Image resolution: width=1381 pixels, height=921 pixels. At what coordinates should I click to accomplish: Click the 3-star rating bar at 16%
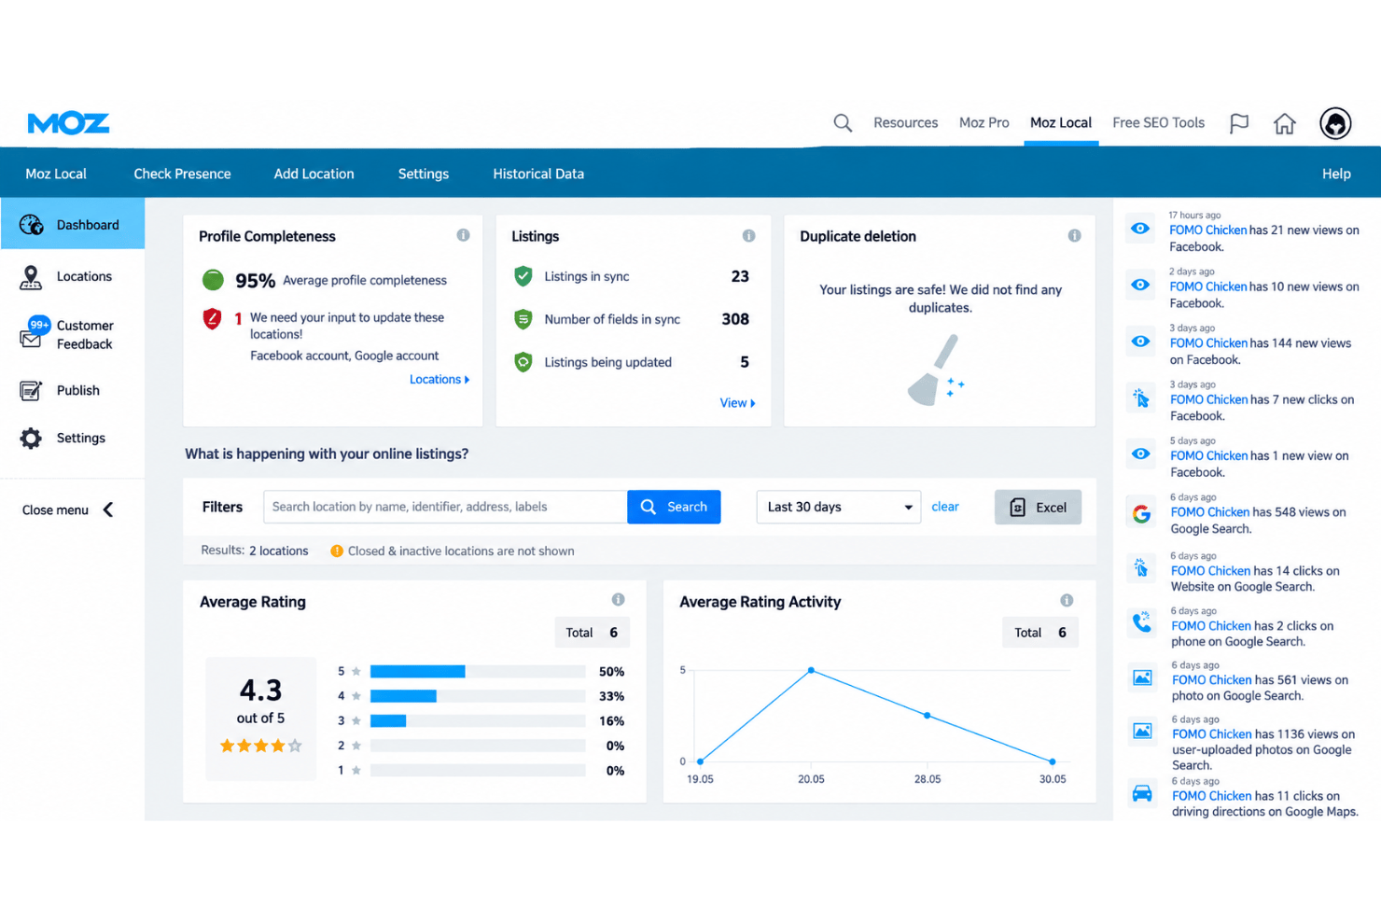pos(478,721)
